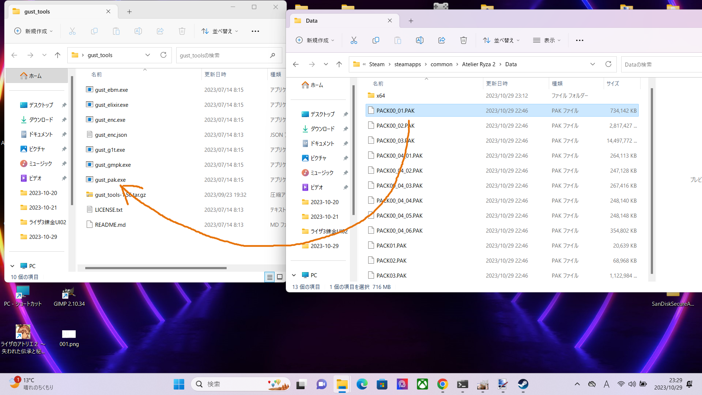
Task: Expand the address bar history in gust_tools window
Action: coord(148,55)
